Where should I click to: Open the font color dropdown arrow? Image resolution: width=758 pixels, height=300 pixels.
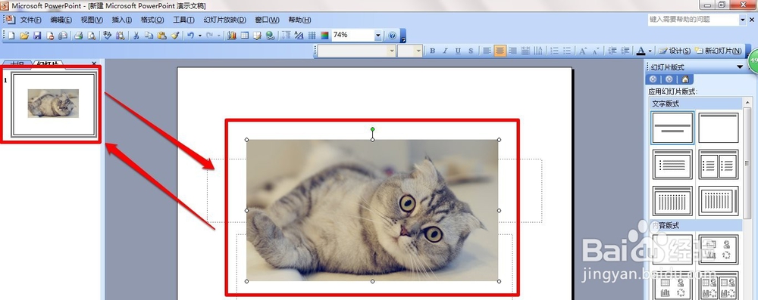pyautogui.click(x=650, y=51)
